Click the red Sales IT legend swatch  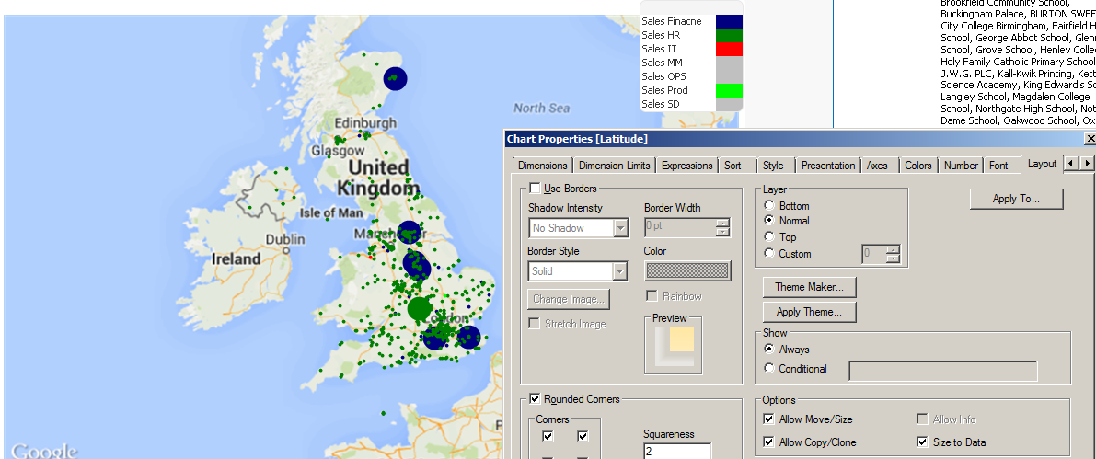tap(728, 49)
